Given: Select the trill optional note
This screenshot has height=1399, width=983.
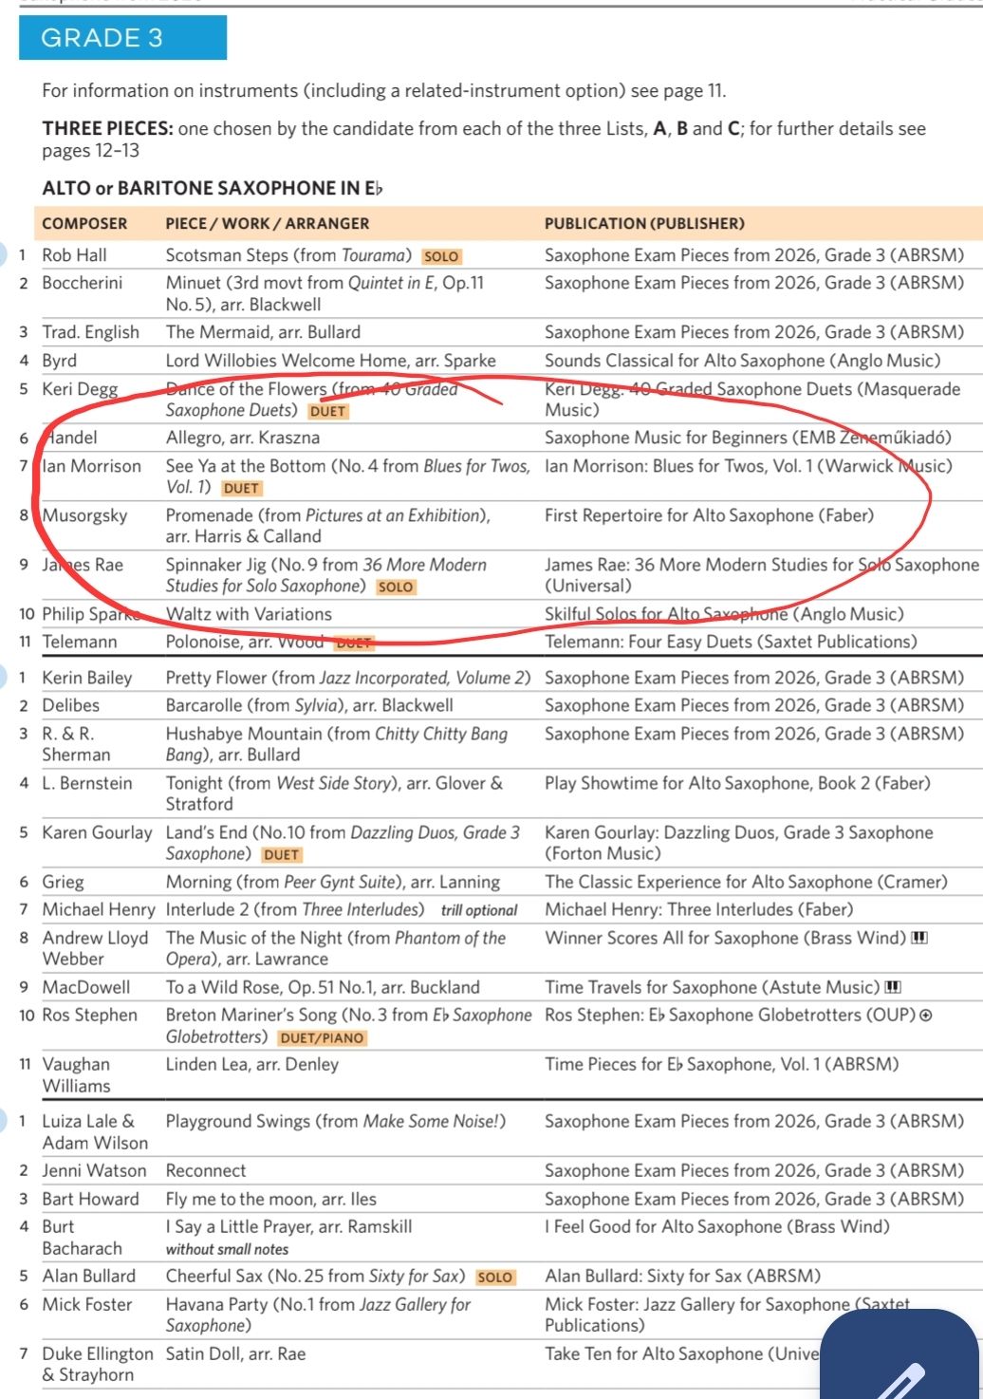Looking at the screenshot, I should [x=479, y=910].
